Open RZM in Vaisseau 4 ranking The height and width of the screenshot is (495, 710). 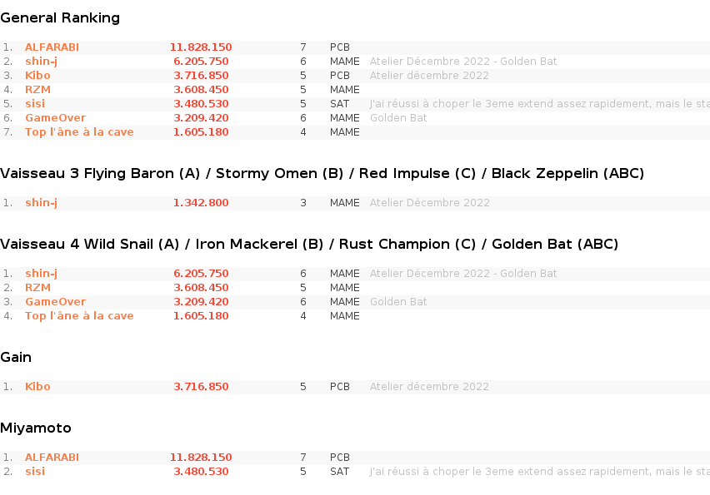tap(37, 288)
